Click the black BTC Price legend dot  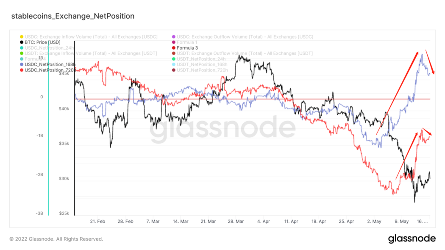pyautogui.click(x=22, y=42)
